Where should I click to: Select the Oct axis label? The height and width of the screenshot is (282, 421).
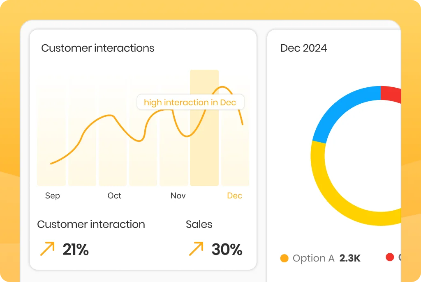click(114, 196)
